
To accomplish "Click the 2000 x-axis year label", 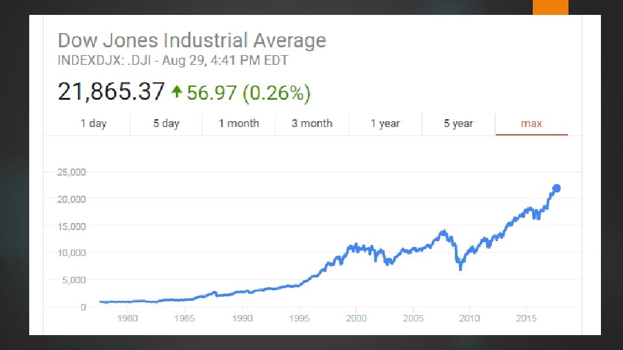I will tap(356, 318).
